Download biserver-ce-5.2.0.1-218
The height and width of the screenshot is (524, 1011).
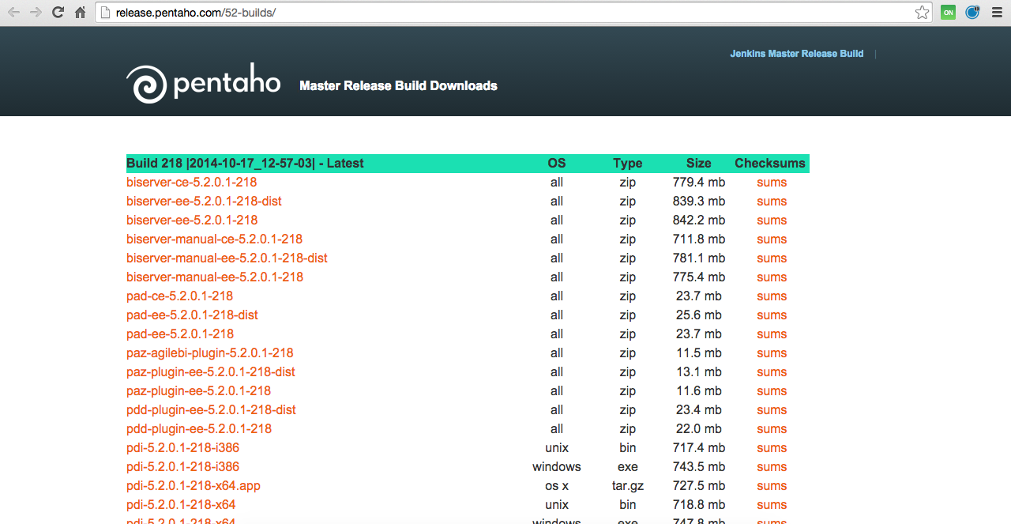pyautogui.click(x=191, y=183)
